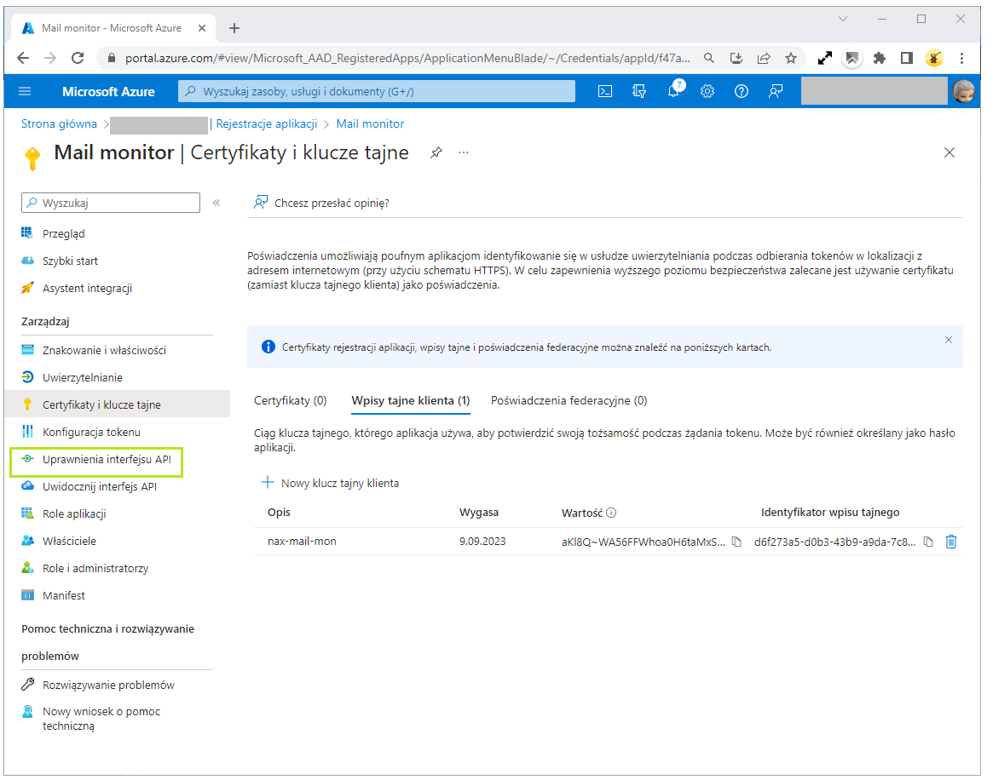Image resolution: width=987 pixels, height=780 pixels.
Task: Click the help question mark icon
Action: point(742,92)
